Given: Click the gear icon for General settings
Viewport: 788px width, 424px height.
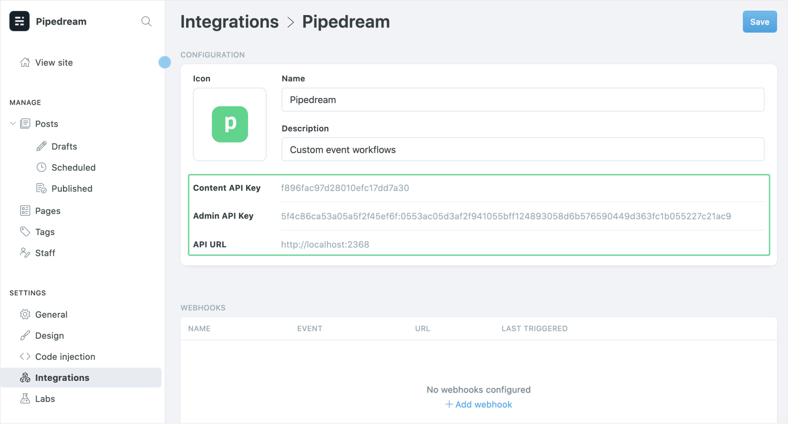Looking at the screenshot, I should point(25,314).
